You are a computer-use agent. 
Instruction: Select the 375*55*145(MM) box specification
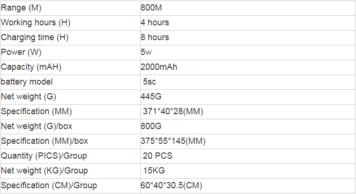[x=173, y=141]
